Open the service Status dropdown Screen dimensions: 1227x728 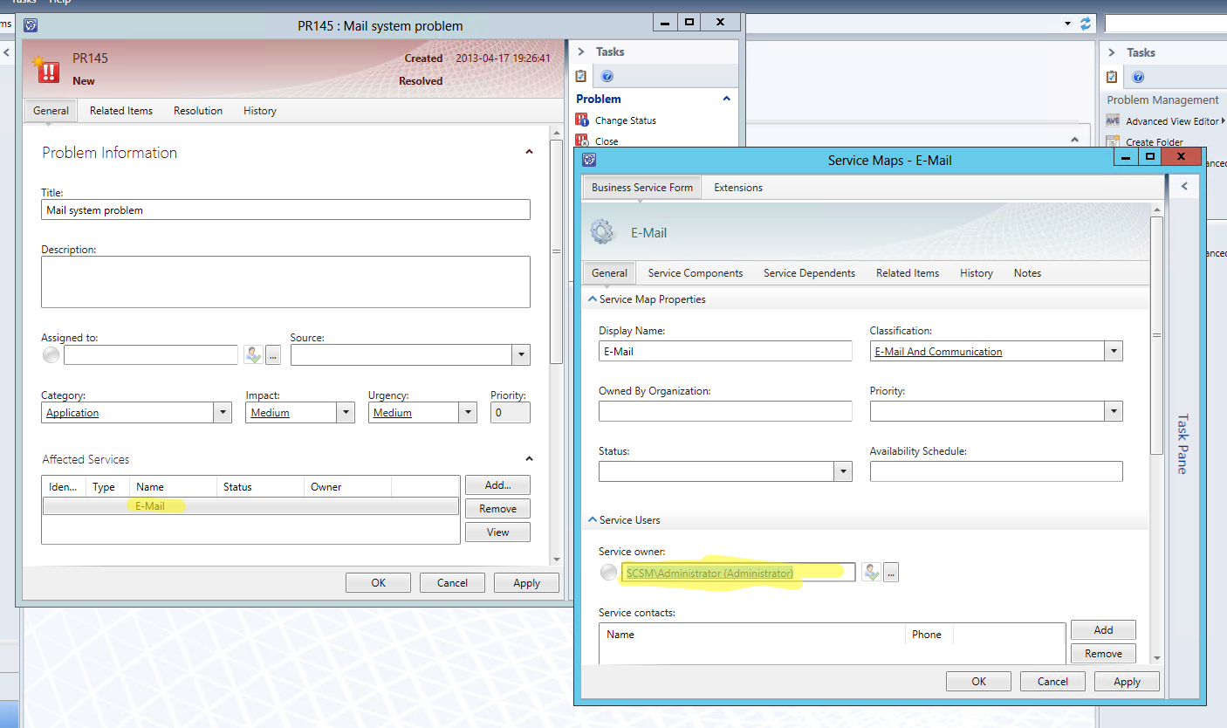pyautogui.click(x=843, y=471)
